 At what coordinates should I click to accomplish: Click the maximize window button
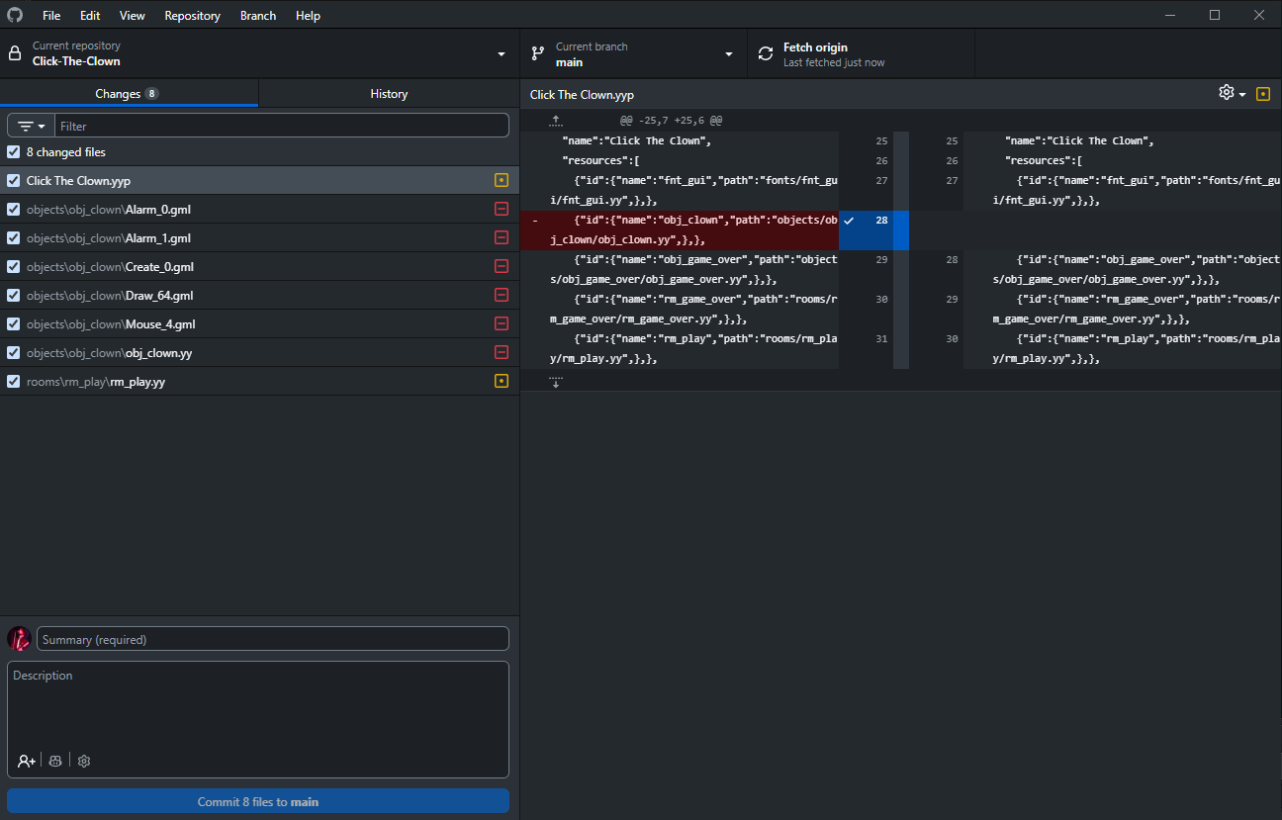point(1215,15)
